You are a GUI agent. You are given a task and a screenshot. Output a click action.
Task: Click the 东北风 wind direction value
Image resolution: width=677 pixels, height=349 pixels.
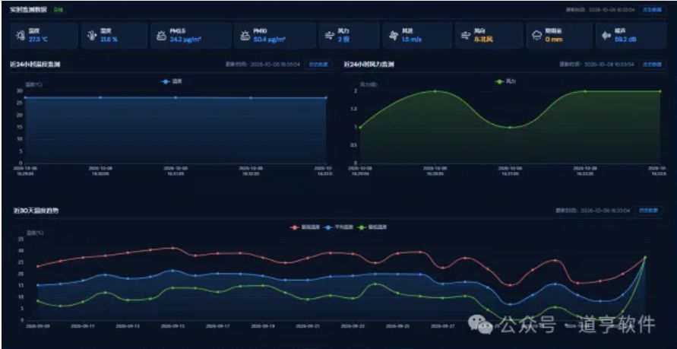[x=483, y=40]
